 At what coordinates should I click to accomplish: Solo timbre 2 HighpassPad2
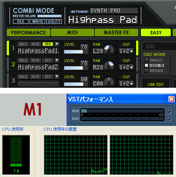click(23, 60)
